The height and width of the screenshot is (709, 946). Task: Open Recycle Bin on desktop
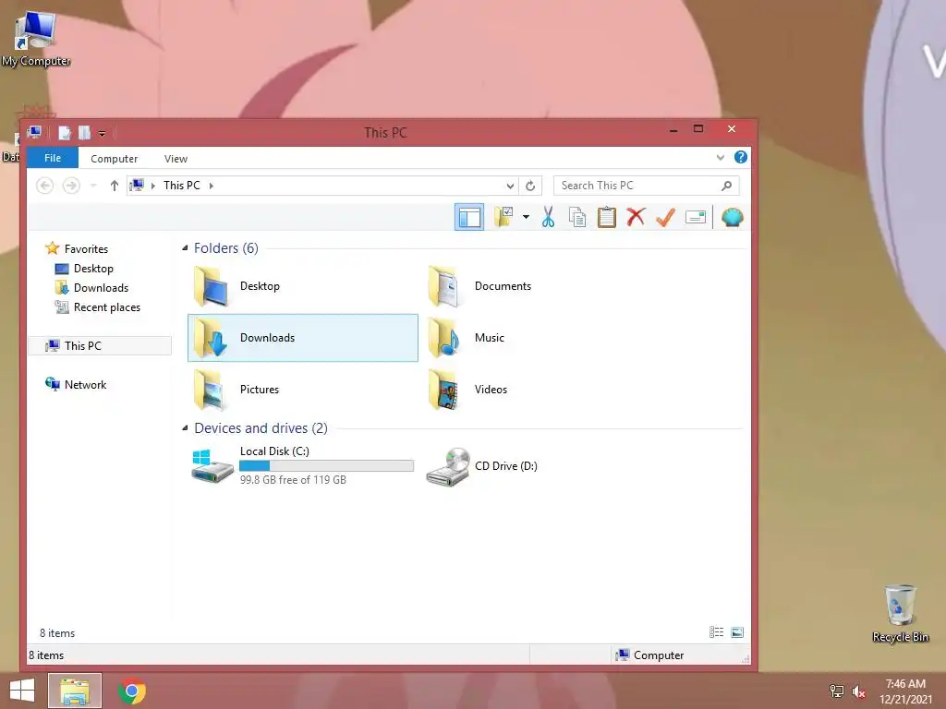point(900,613)
